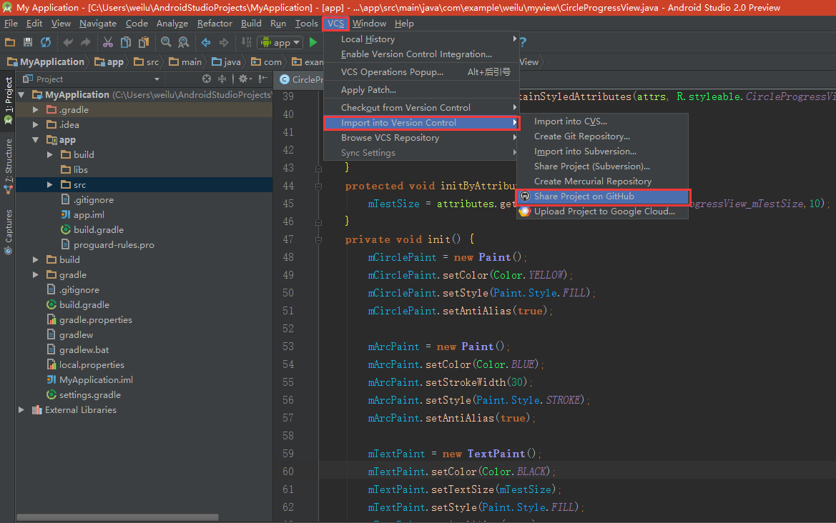Open the Captures tool window tab
This screenshot has height=523, width=836.
pos(8,231)
